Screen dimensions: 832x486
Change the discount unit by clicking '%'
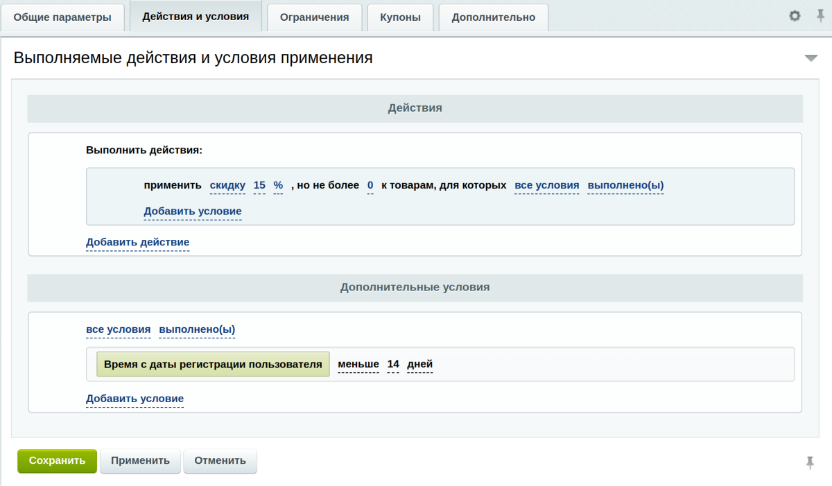pyautogui.click(x=278, y=185)
